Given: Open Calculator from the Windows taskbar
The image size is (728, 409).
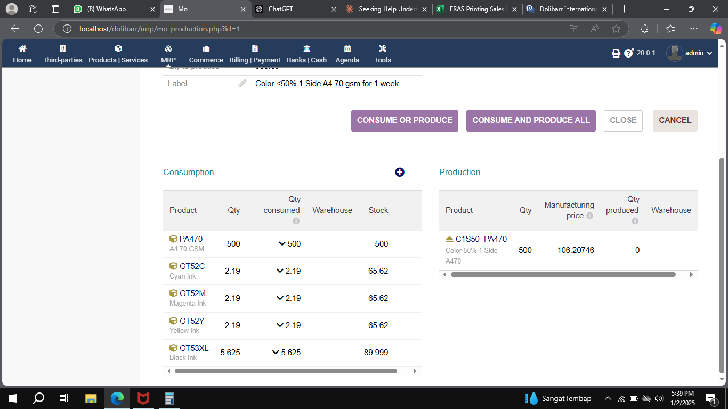Looking at the screenshot, I should 169,398.
